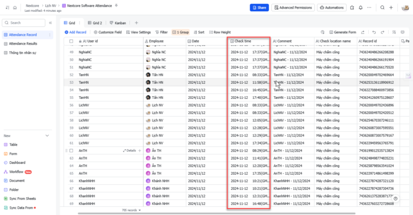Click Add Record button
This screenshot has height=215, width=413.
point(77,32)
